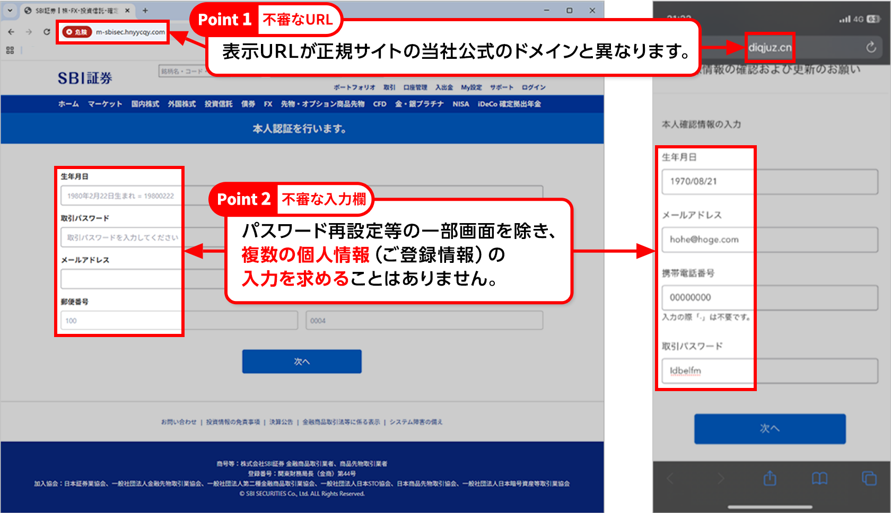The width and height of the screenshot is (891, 513).
Task: Open the 投資信託 navigation menu item
Action: tap(218, 104)
